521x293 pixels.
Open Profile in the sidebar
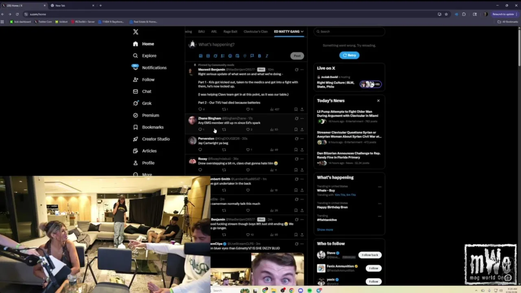click(144, 163)
